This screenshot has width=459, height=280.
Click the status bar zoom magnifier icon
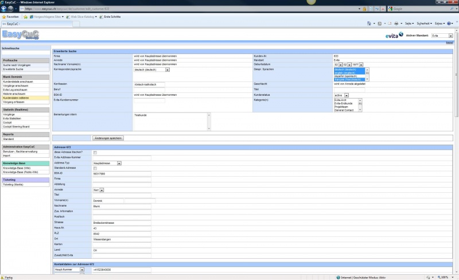coord(439,277)
